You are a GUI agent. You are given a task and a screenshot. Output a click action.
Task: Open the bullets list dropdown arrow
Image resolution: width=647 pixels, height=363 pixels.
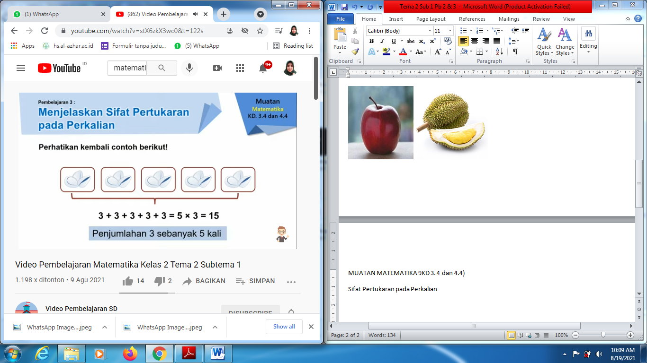471,31
